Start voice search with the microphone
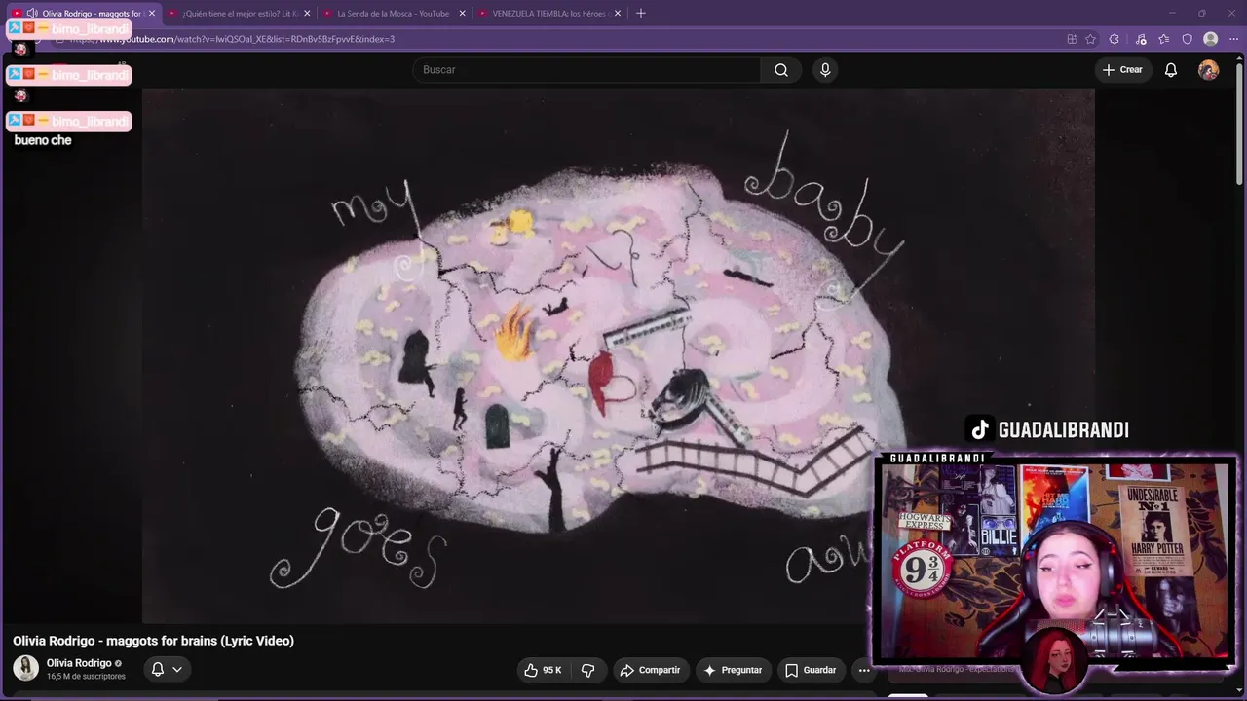Image resolution: width=1247 pixels, height=701 pixels. [825, 70]
